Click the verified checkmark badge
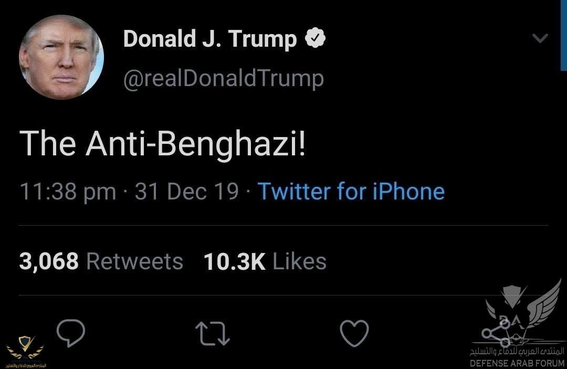The image size is (567, 369). click(316, 38)
